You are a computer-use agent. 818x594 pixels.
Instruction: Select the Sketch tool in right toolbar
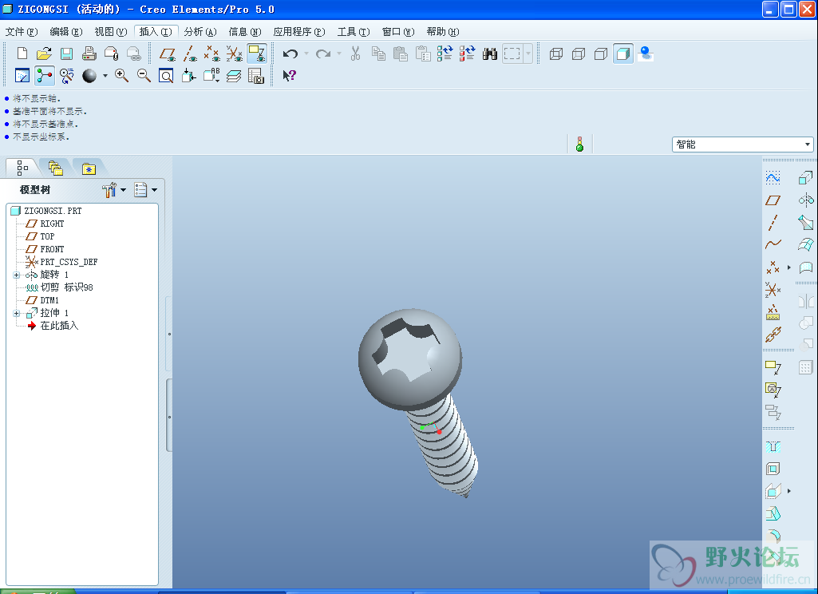pyautogui.click(x=773, y=177)
